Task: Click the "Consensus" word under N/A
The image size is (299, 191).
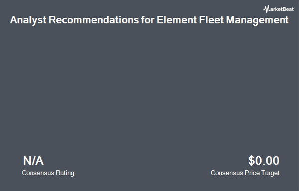Action: tap(38, 173)
